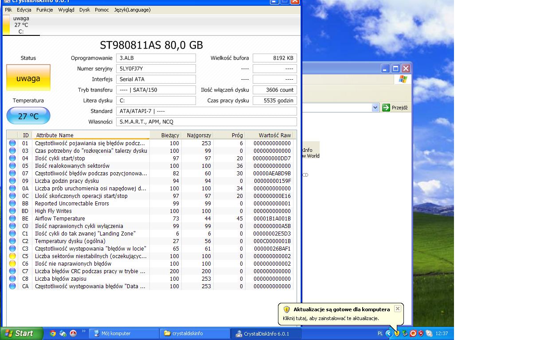The image size is (540, 340).
Task: Click blue status icon of attribute BB
Action: pyautogui.click(x=12, y=203)
